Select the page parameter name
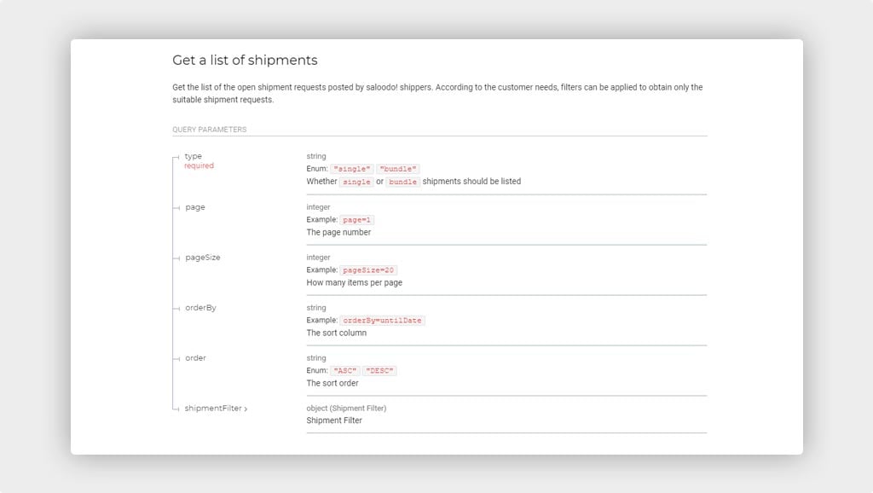873x493 pixels. point(195,207)
